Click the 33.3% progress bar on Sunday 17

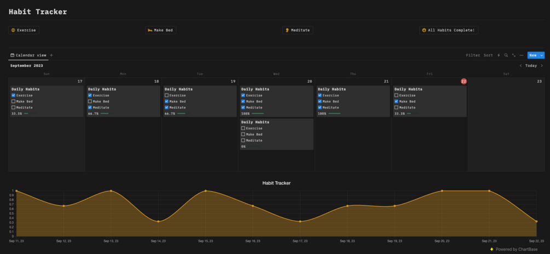click(x=30, y=114)
